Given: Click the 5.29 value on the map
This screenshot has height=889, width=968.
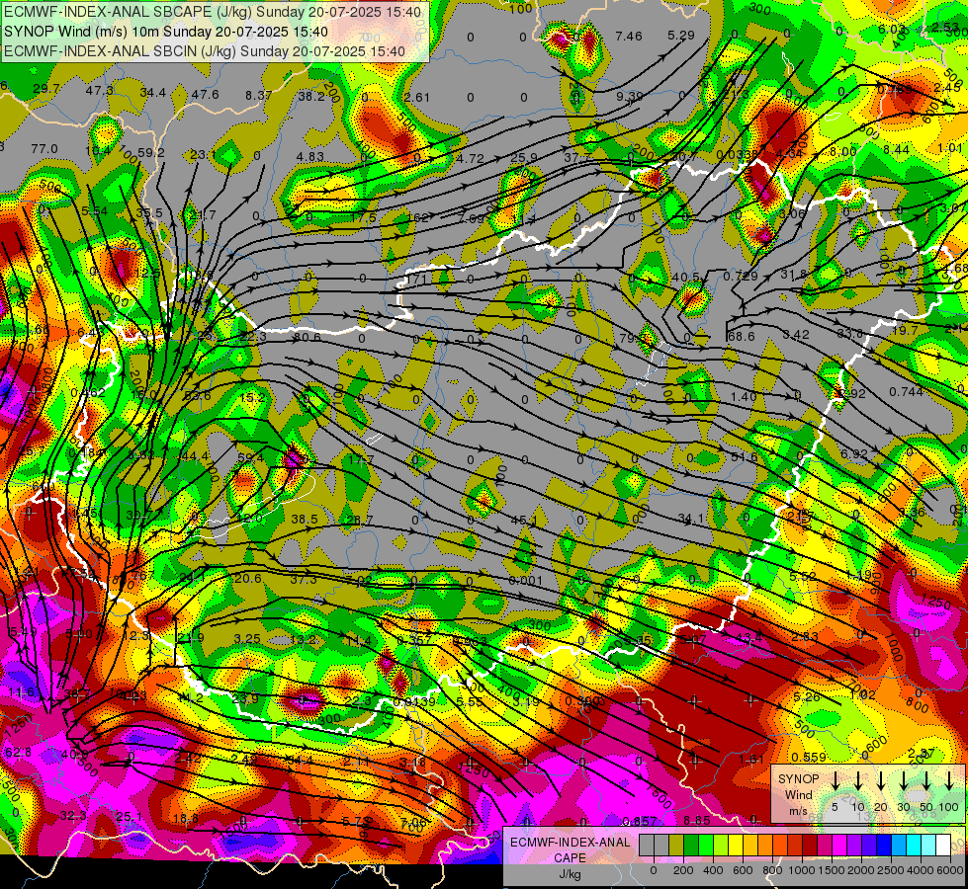Looking at the screenshot, I should (x=681, y=36).
